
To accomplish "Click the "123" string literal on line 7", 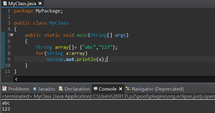I will tap(105, 47).
